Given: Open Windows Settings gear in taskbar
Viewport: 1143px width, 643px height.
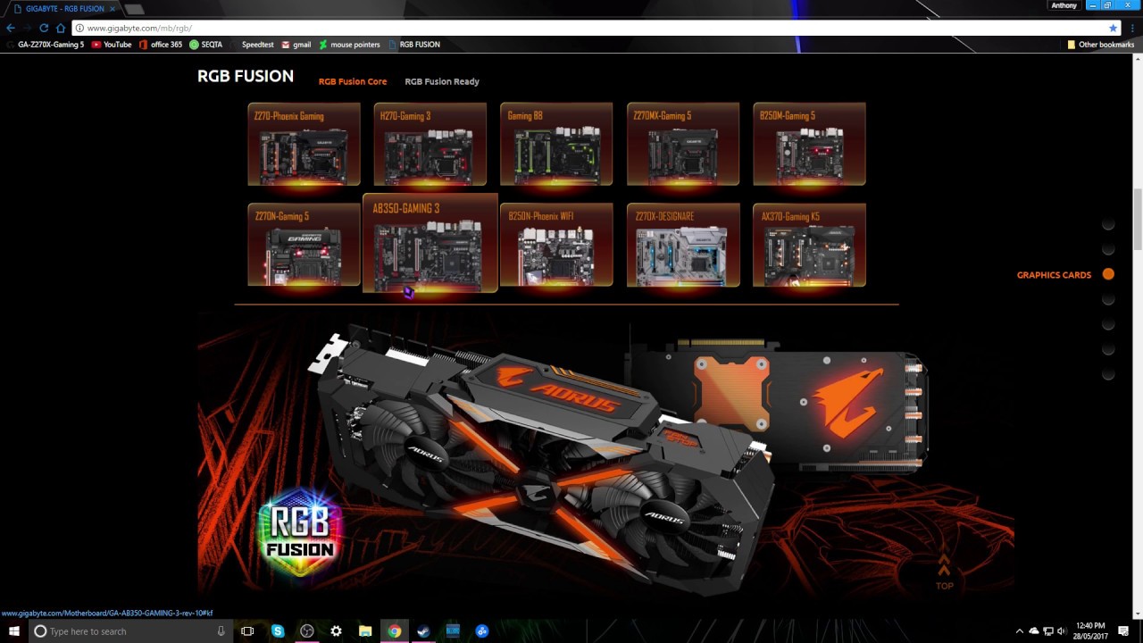Looking at the screenshot, I should click(x=336, y=630).
